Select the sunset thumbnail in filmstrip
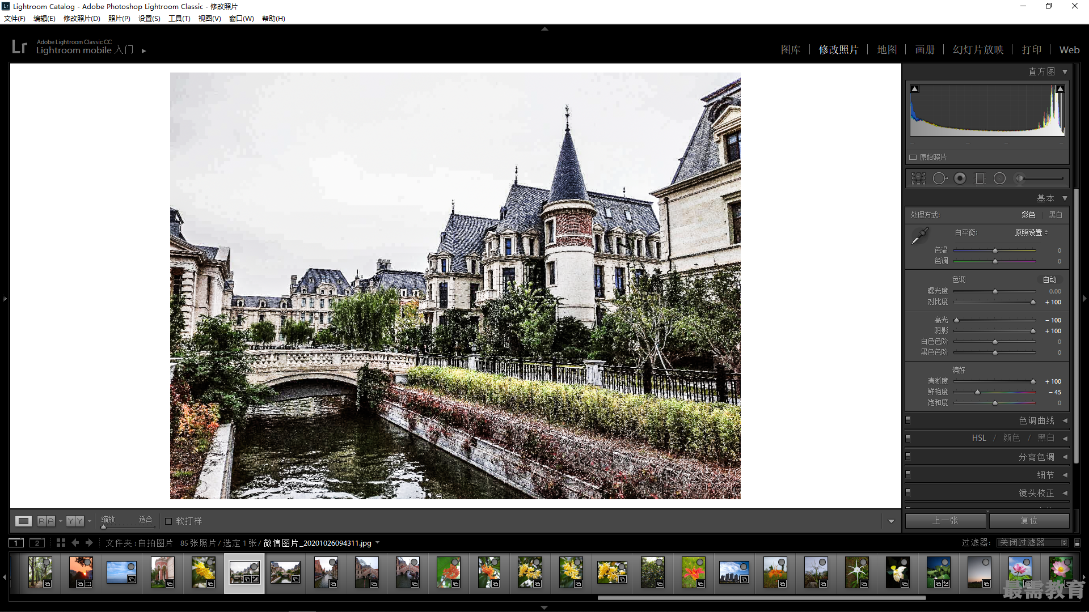Screen dimensions: 1089x612 [81, 572]
